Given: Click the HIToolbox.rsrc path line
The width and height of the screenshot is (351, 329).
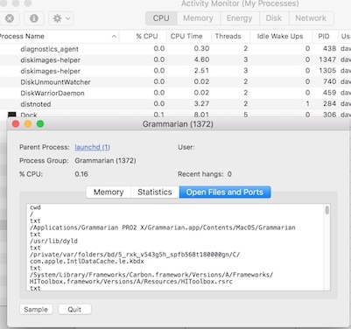Looking at the screenshot, I should (131, 282).
